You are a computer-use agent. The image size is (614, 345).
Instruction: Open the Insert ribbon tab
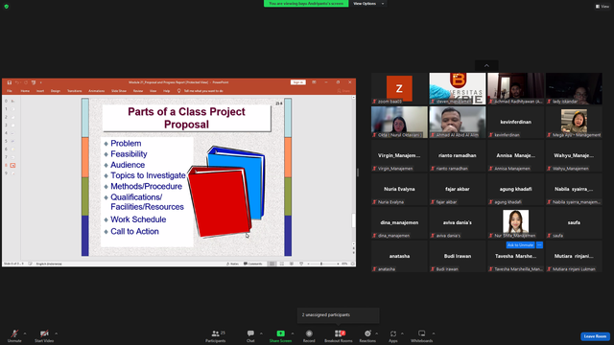(40, 91)
